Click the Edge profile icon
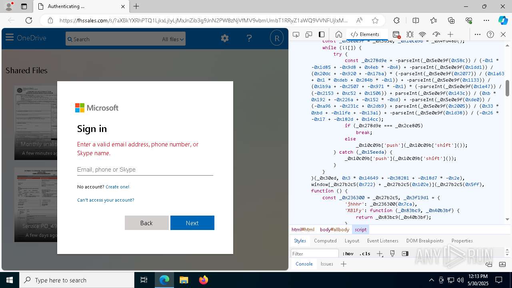This screenshot has width=512, height=288. [x=9, y=6]
